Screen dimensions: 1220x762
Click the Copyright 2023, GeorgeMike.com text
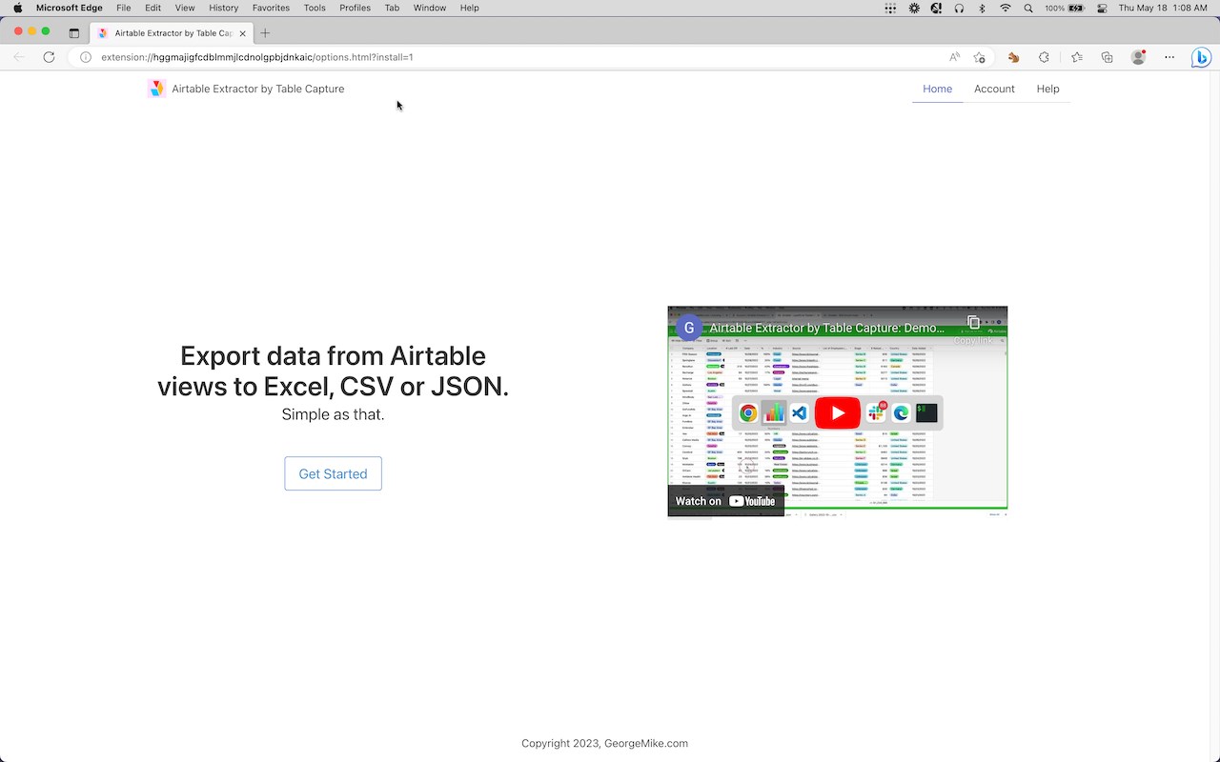604,743
